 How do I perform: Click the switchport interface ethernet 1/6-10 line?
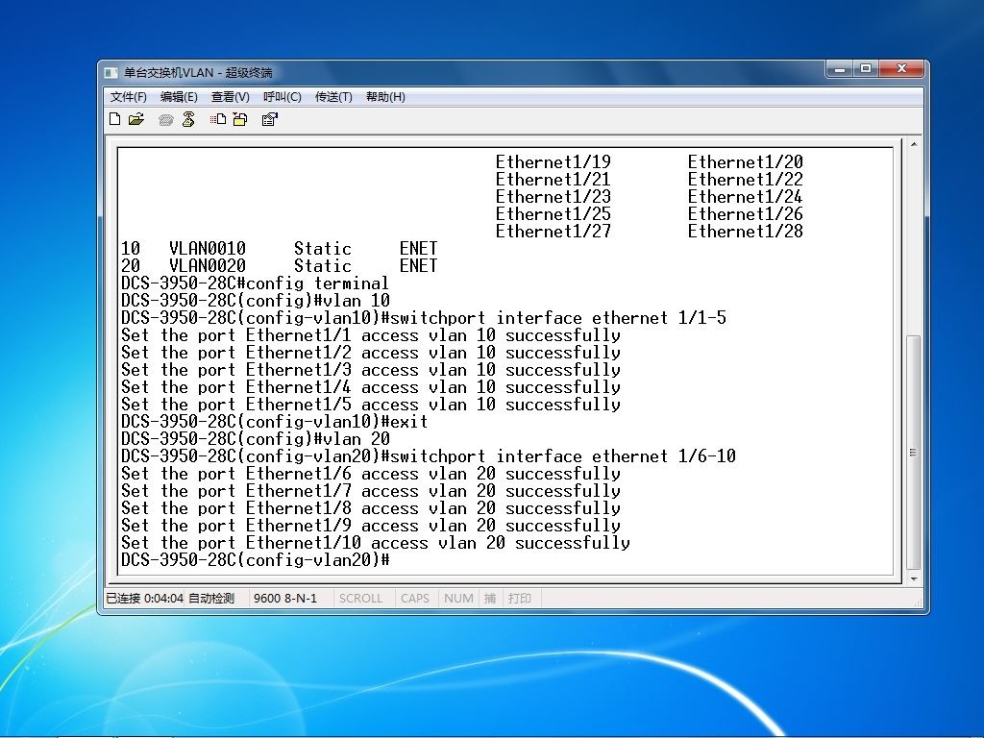[429, 456]
